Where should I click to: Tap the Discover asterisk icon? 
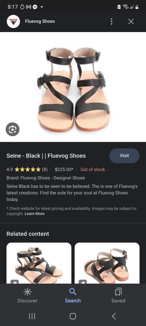pyautogui.click(x=27, y=292)
